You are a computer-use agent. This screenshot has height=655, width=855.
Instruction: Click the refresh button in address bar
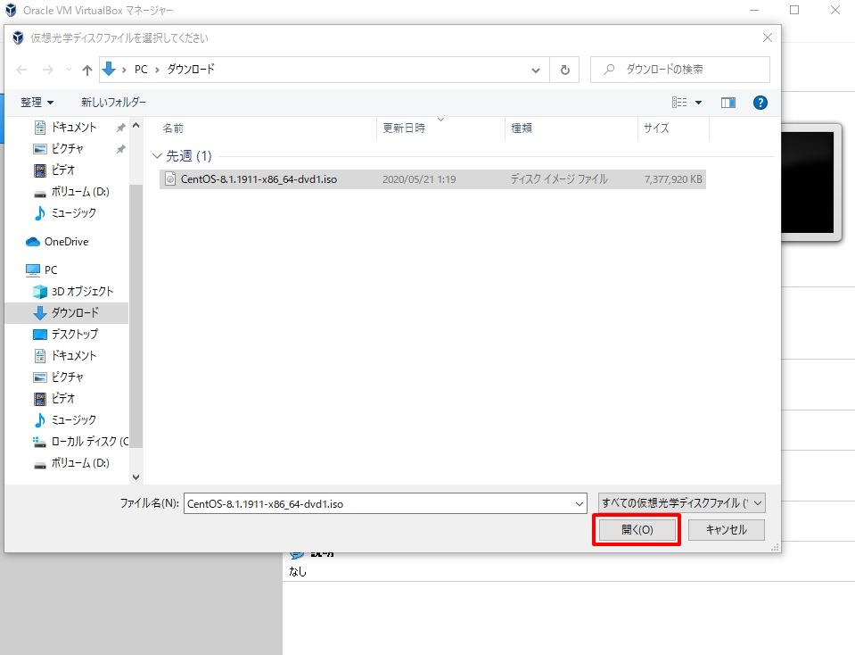[565, 70]
